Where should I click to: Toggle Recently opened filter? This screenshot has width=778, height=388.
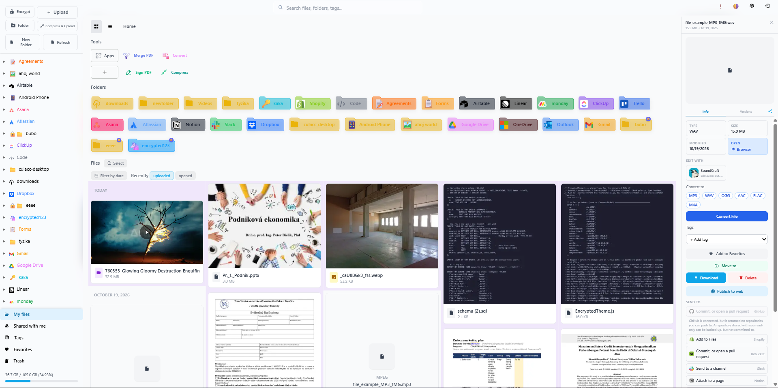pos(185,176)
